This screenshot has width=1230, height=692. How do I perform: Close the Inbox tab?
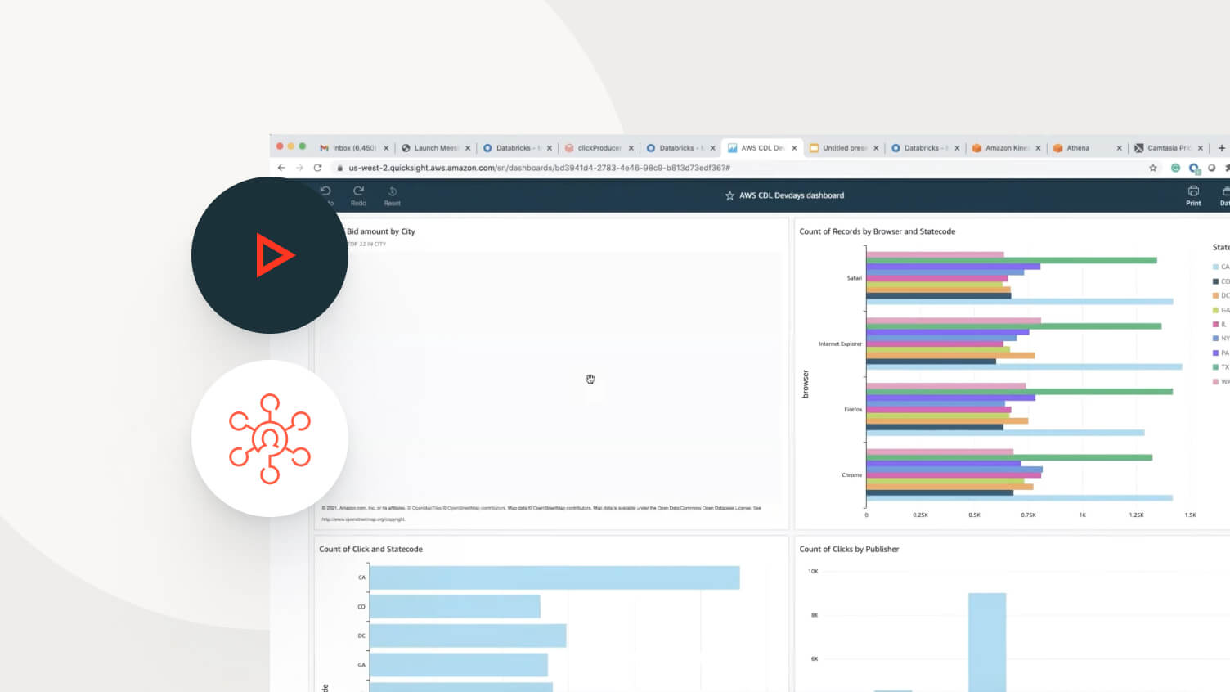[386, 148]
